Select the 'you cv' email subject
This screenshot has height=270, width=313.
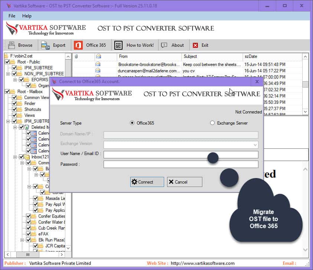click(x=189, y=71)
